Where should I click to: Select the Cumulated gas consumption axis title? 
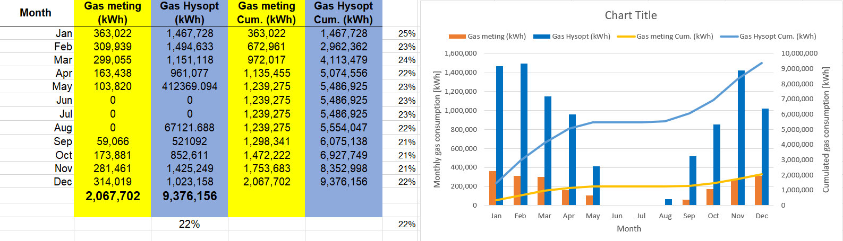tap(825, 129)
